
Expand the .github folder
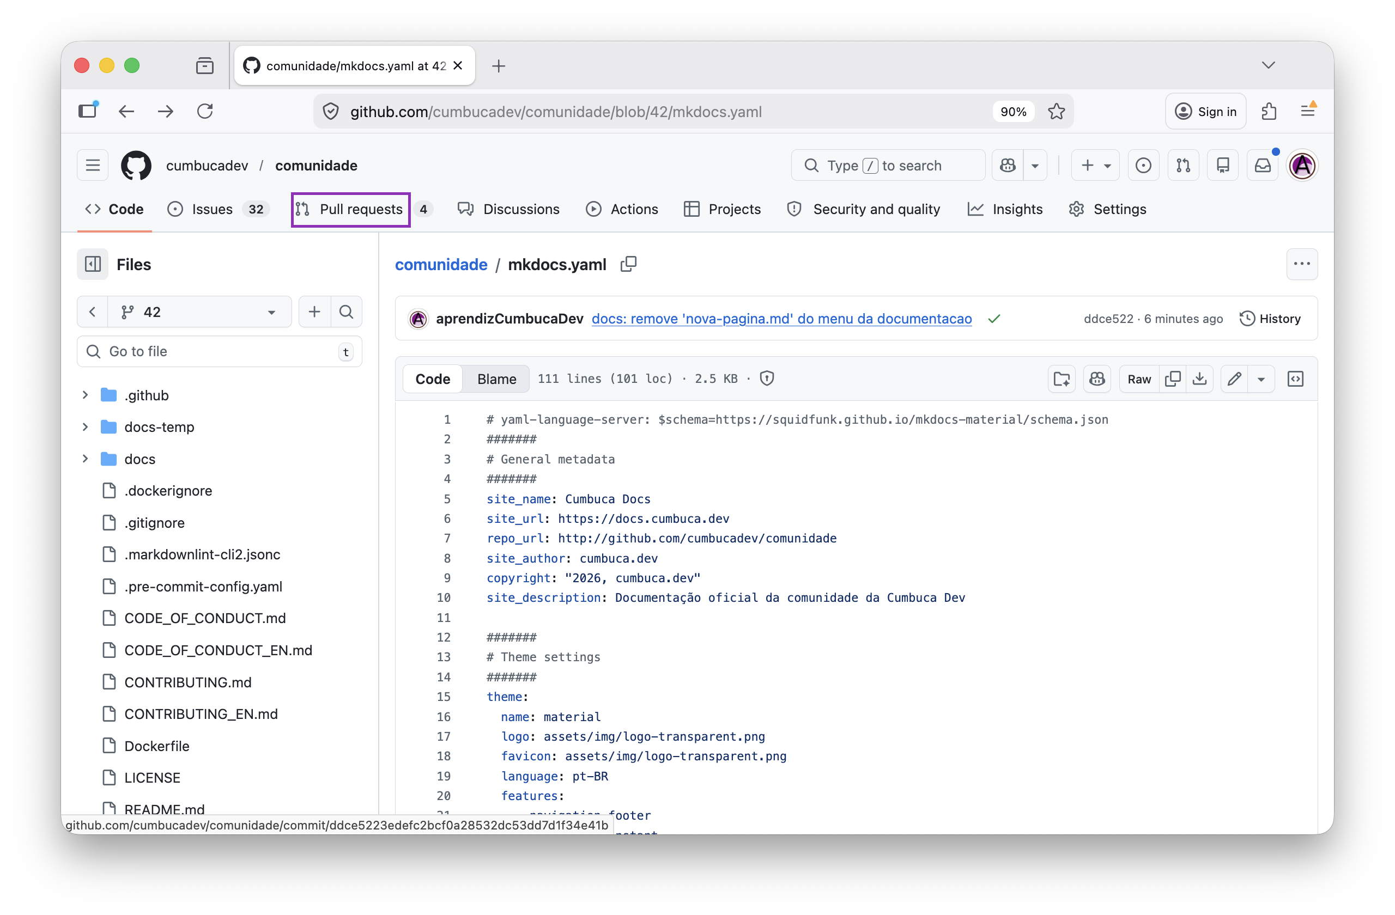(85, 395)
